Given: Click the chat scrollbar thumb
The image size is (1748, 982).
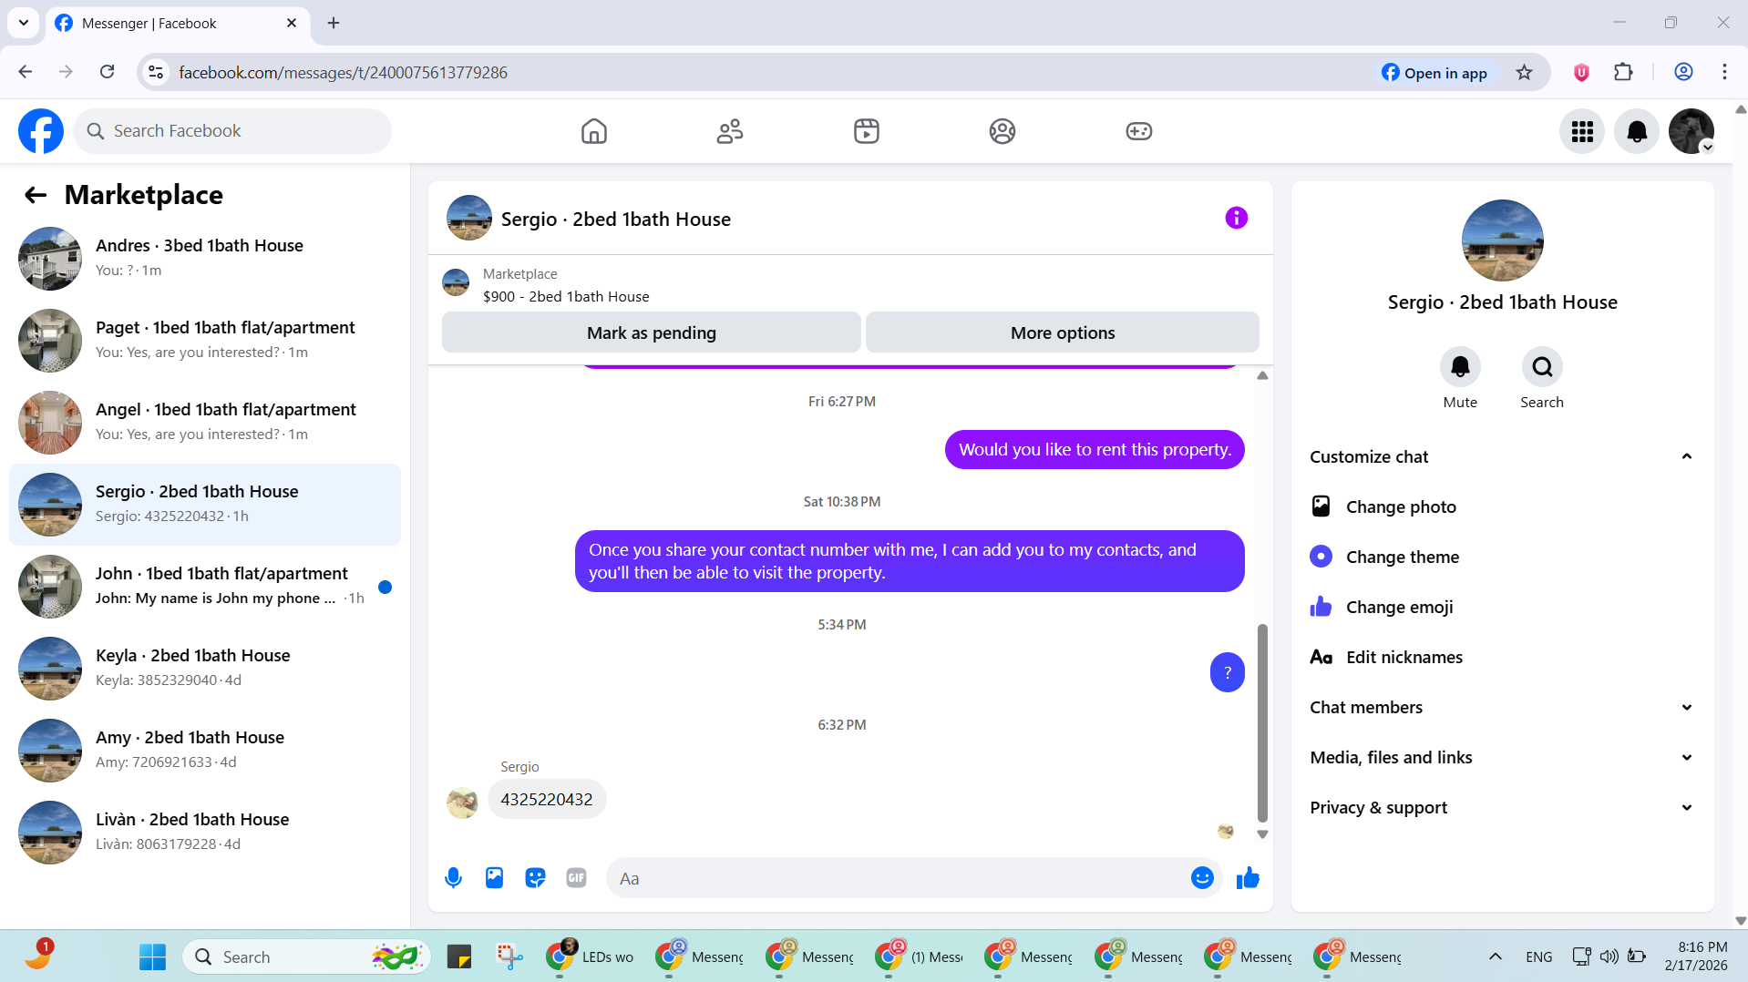Looking at the screenshot, I should tap(1262, 722).
